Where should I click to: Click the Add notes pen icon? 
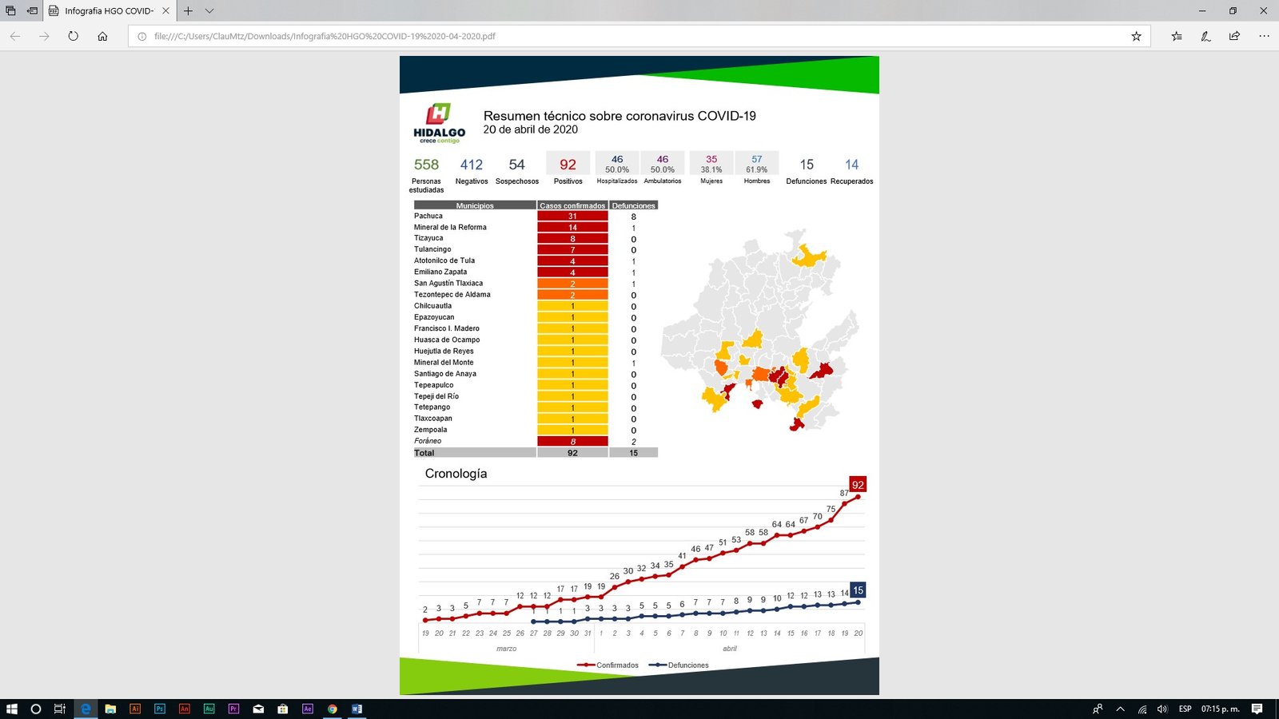(x=1205, y=36)
